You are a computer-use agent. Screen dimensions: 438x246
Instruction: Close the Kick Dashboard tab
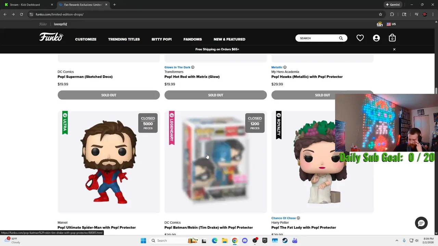tap(52, 5)
